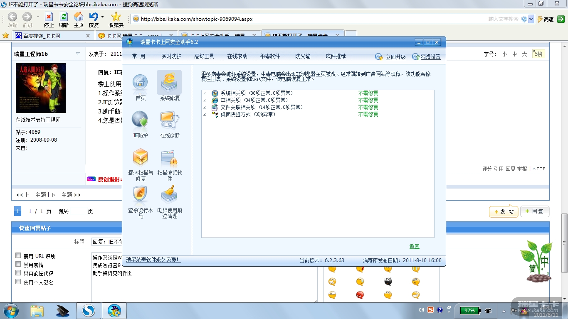Click the 回复 reply button near pagination

pyautogui.click(x=535, y=211)
